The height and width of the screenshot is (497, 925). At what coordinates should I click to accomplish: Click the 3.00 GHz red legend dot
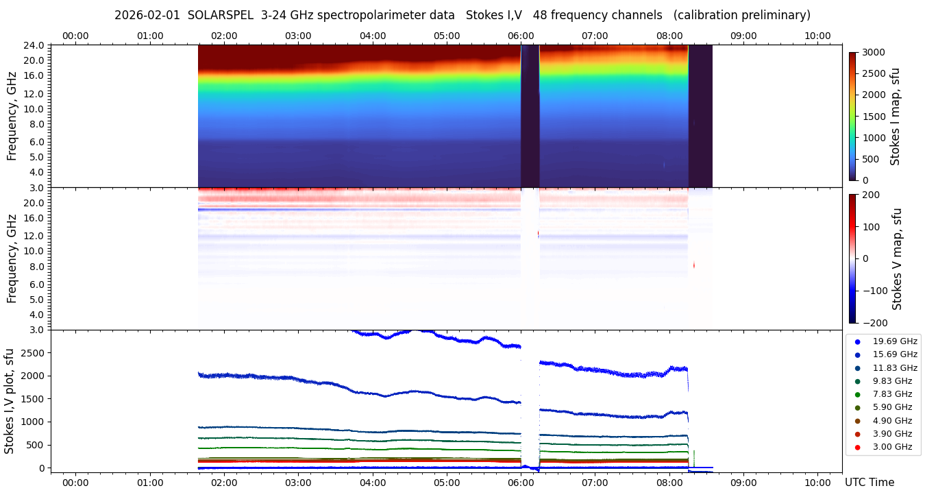(x=857, y=448)
